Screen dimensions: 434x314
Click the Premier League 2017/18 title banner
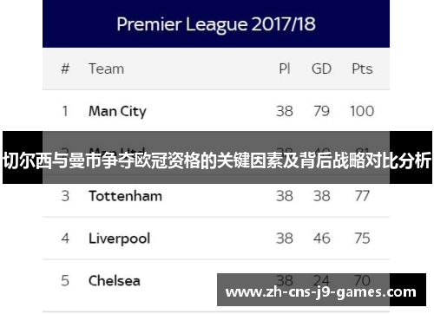(x=216, y=24)
